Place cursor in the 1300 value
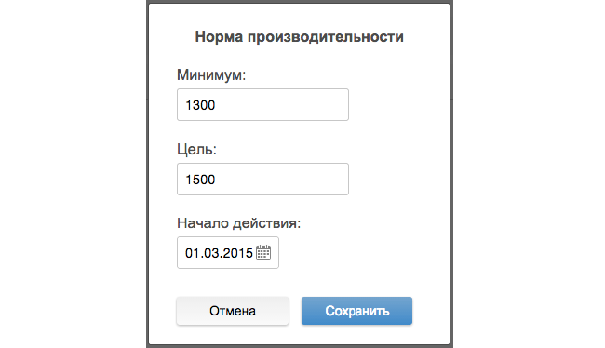The width and height of the screenshot is (605, 348). tap(200, 105)
